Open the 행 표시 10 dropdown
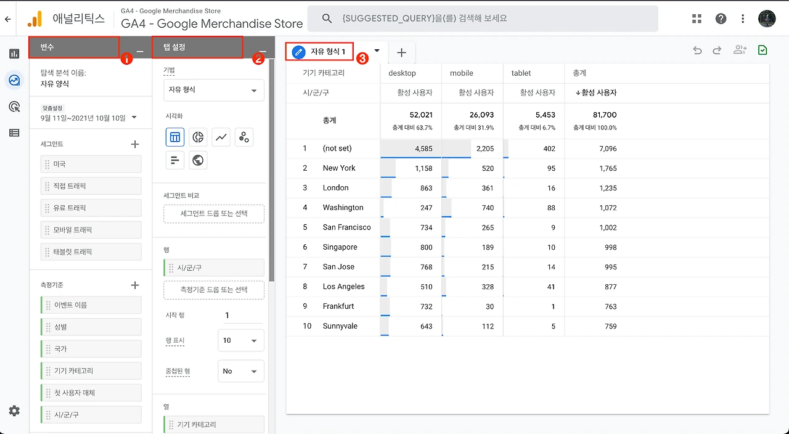 [x=241, y=340]
